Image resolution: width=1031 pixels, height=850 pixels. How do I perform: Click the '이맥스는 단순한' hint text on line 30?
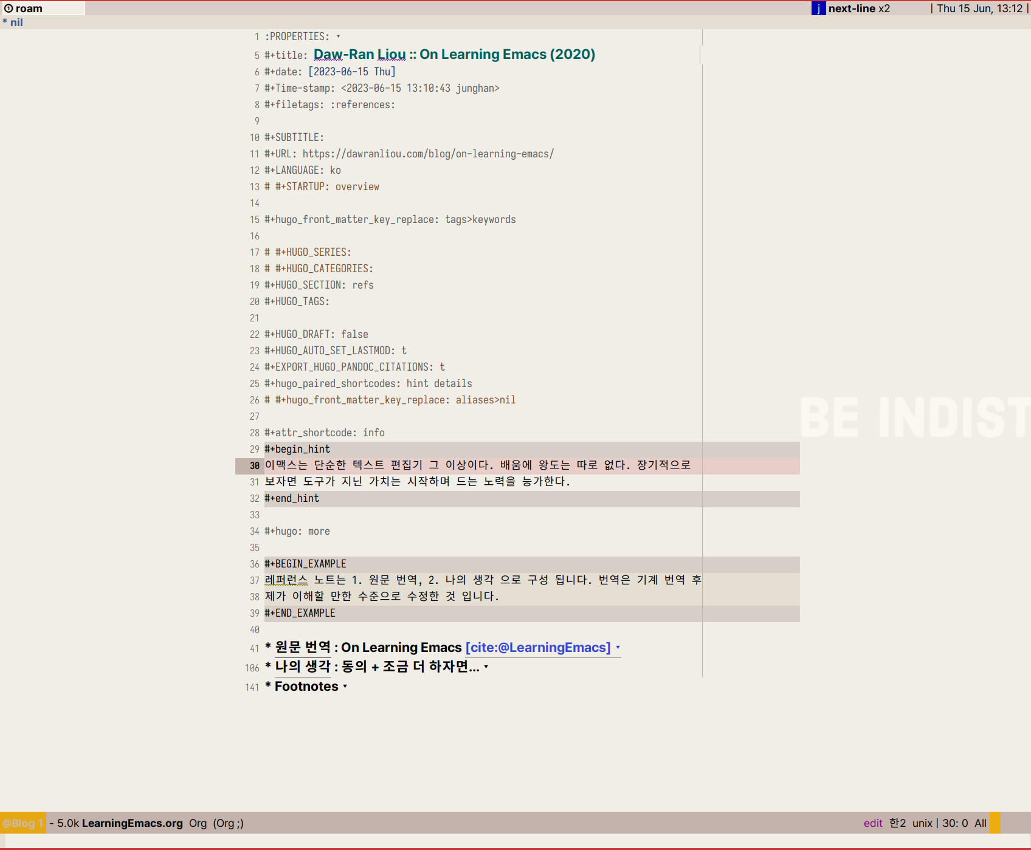tap(478, 465)
